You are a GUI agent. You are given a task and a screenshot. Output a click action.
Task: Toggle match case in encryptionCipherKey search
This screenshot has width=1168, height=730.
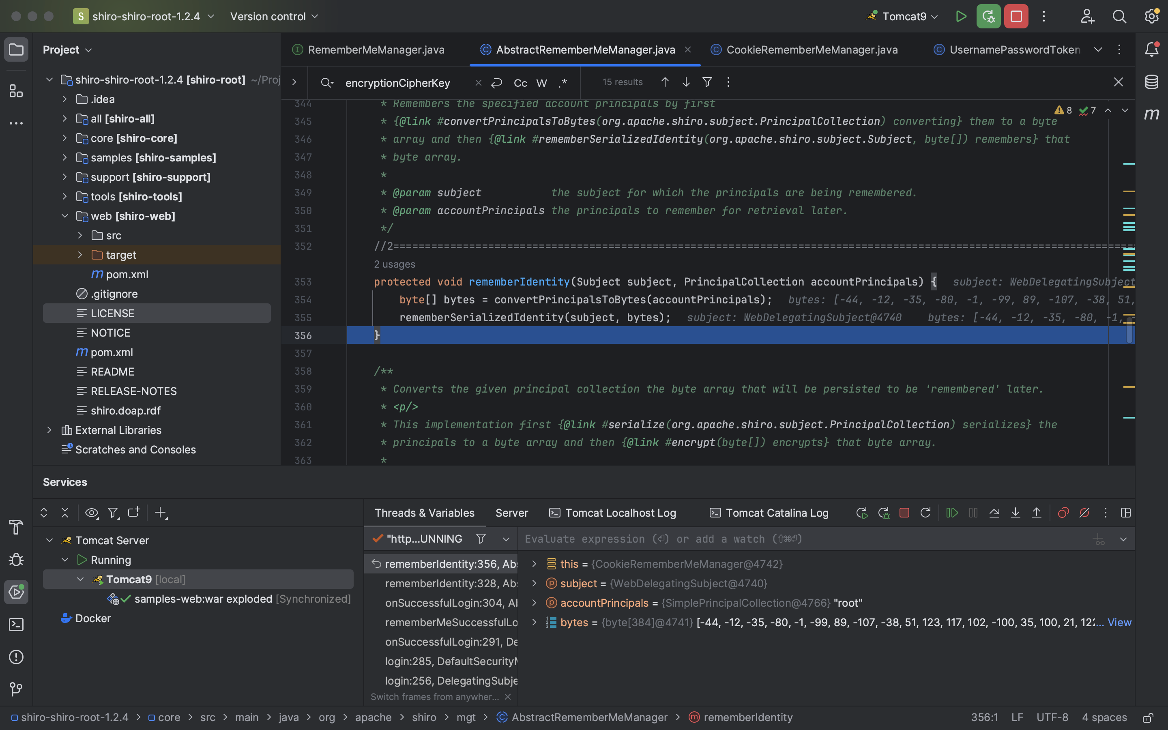(520, 82)
